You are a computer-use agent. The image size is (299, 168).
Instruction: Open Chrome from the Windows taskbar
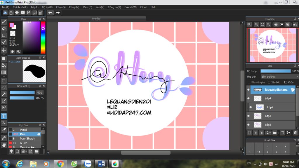click(x=60, y=164)
